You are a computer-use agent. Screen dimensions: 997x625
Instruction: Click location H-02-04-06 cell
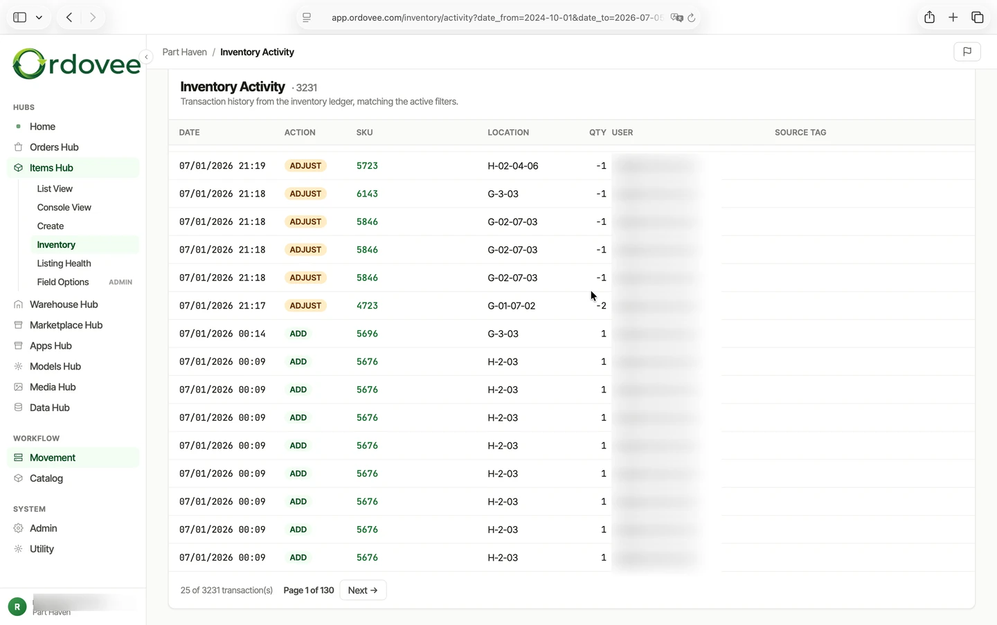point(513,166)
